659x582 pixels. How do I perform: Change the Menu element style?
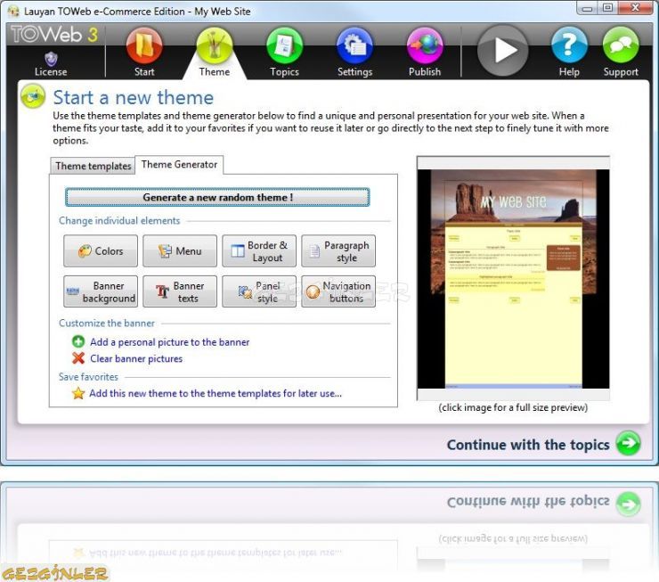180,251
